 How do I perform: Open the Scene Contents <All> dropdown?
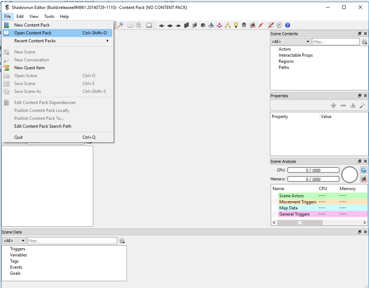[x=290, y=42]
